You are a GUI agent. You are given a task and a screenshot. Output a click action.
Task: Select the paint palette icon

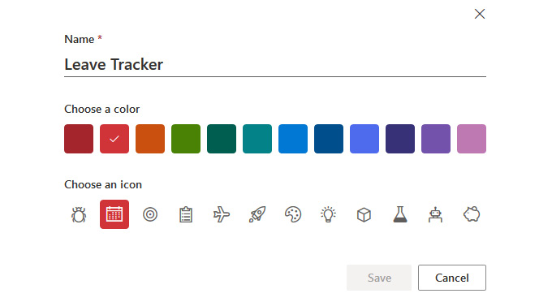pos(293,214)
